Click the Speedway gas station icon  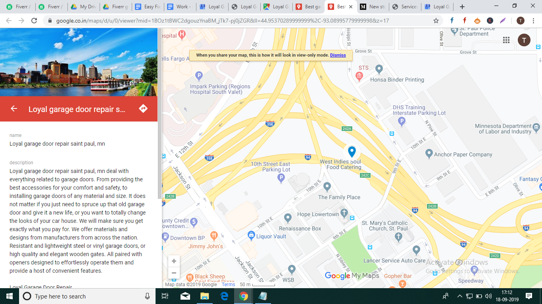pos(474,270)
